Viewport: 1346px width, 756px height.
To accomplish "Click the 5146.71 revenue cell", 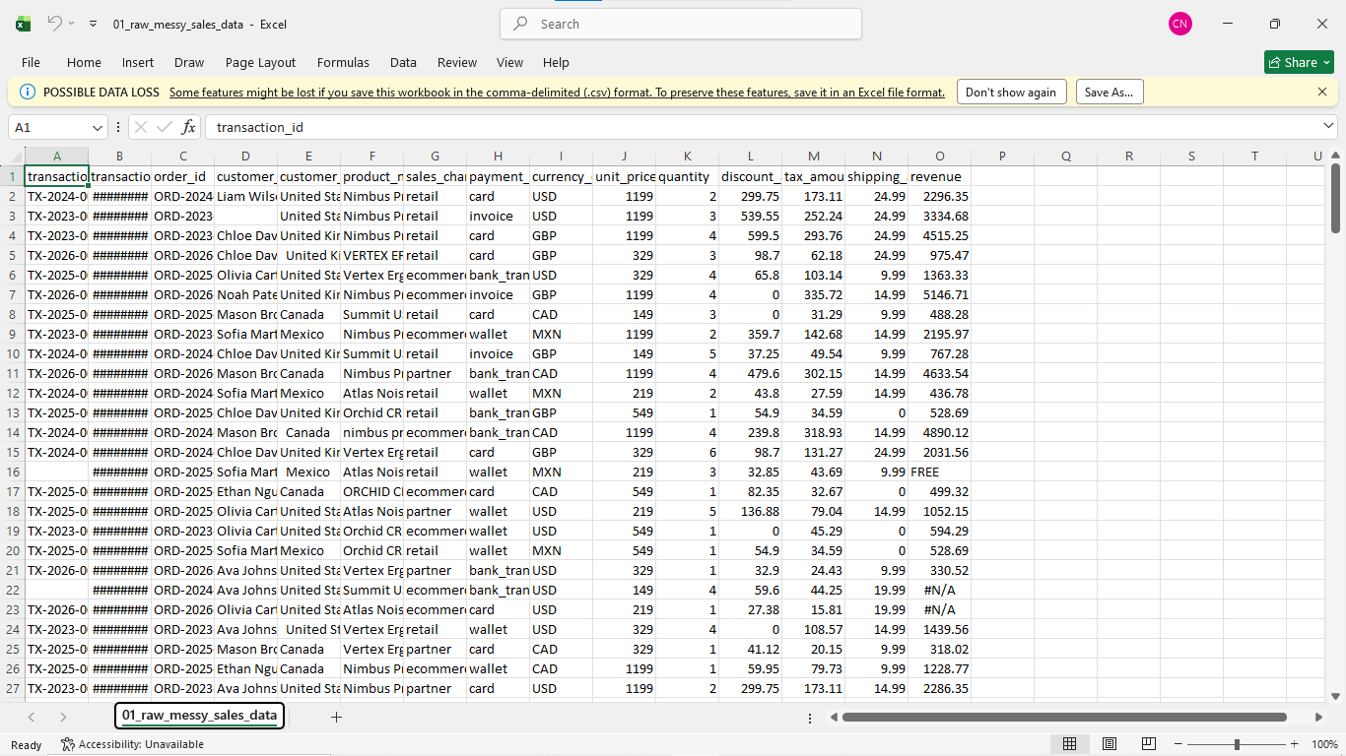I will (x=940, y=294).
